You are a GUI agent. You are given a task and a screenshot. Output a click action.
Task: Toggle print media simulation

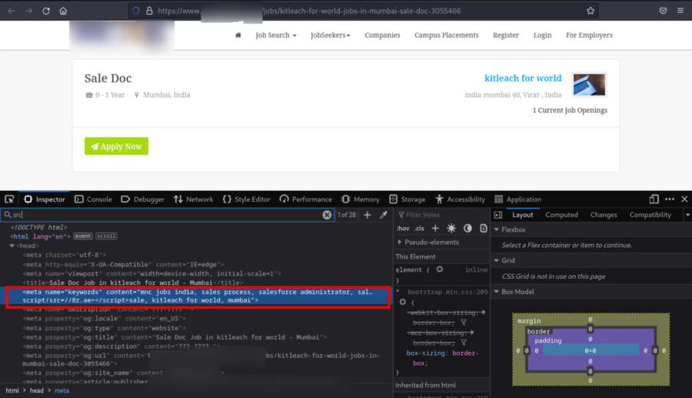click(x=484, y=229)
